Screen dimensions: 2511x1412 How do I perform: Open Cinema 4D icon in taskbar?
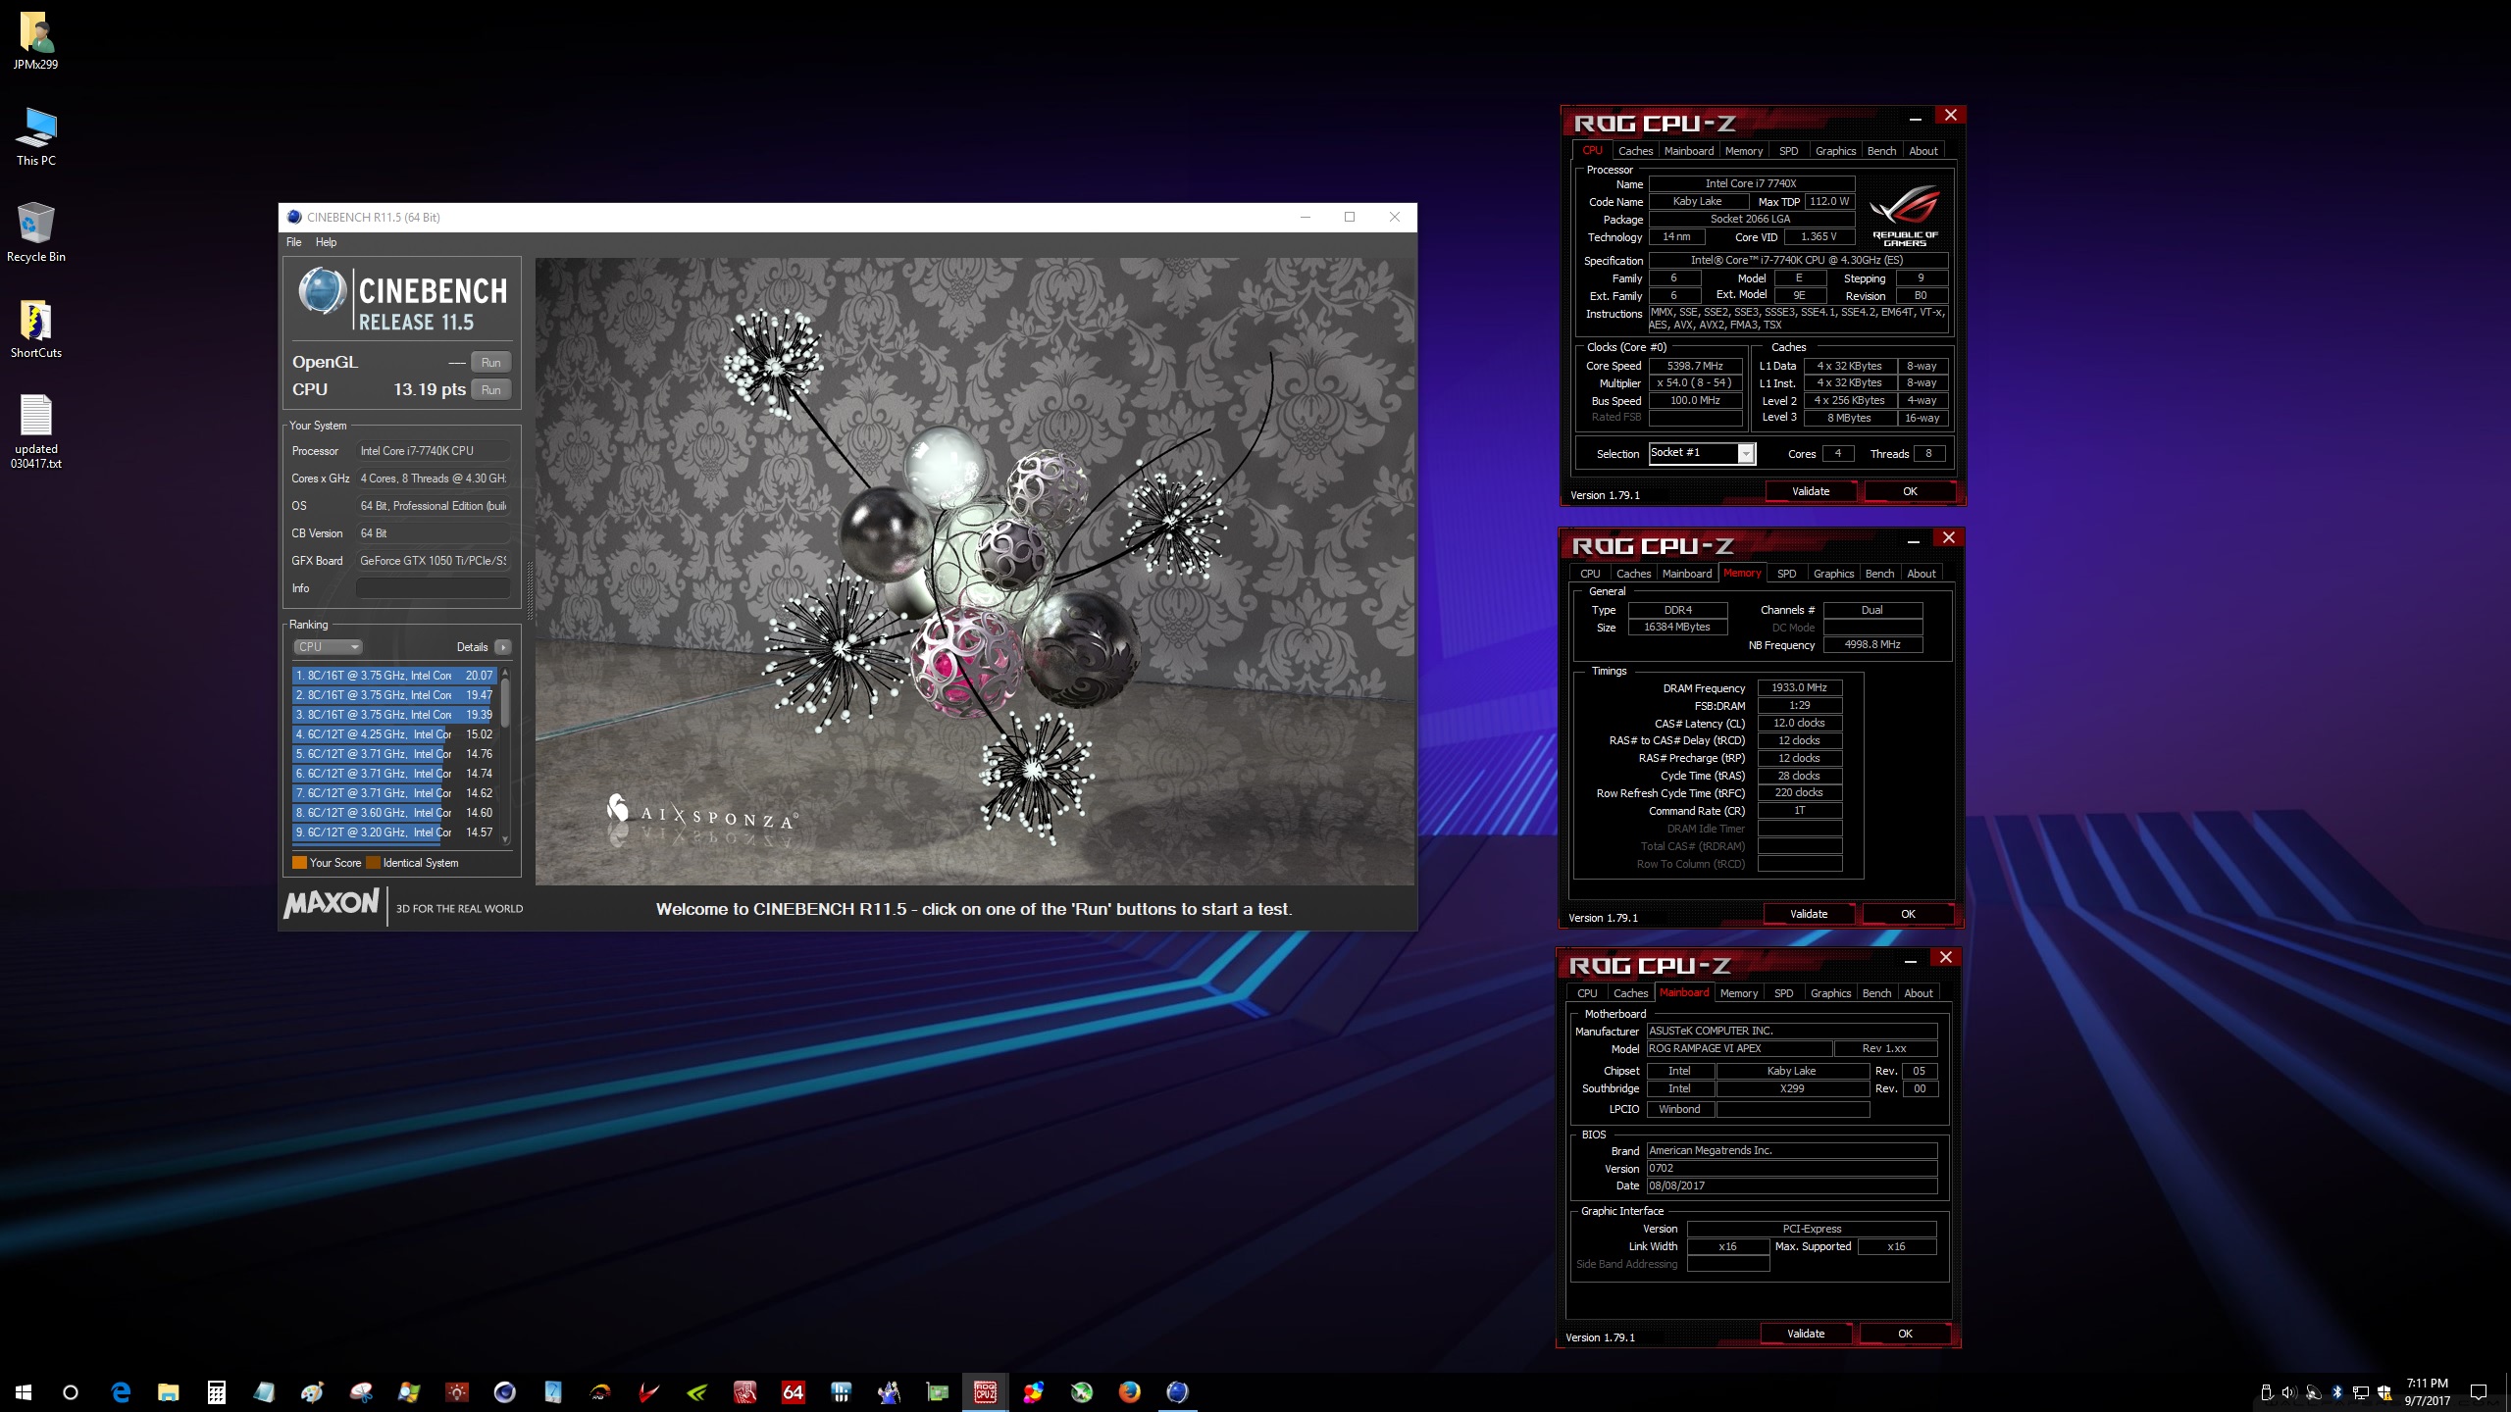pos(505,1392)
